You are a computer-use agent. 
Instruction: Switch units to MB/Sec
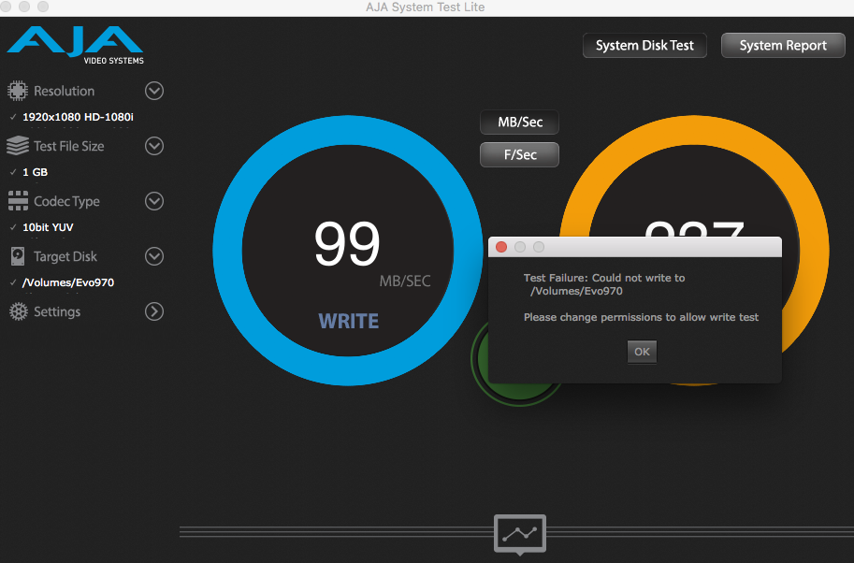(519, 122)
